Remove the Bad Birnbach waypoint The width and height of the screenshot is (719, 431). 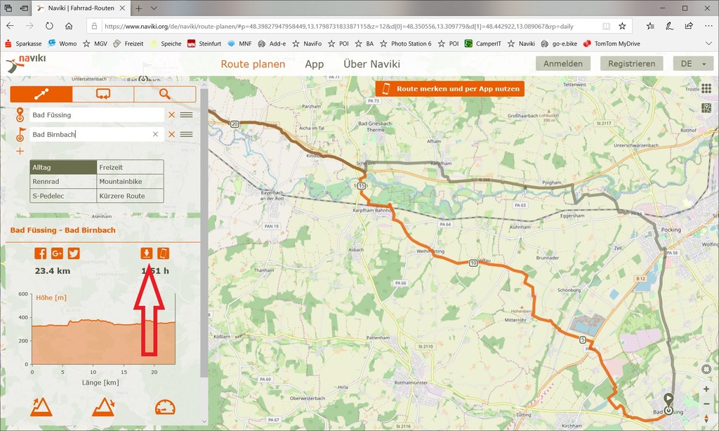click(x=171, y=134)
